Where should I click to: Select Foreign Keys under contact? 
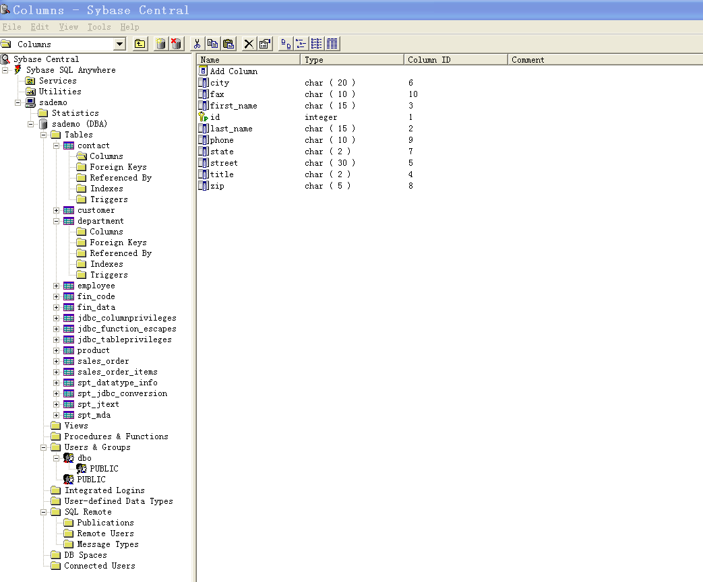[x=119, y=166]
